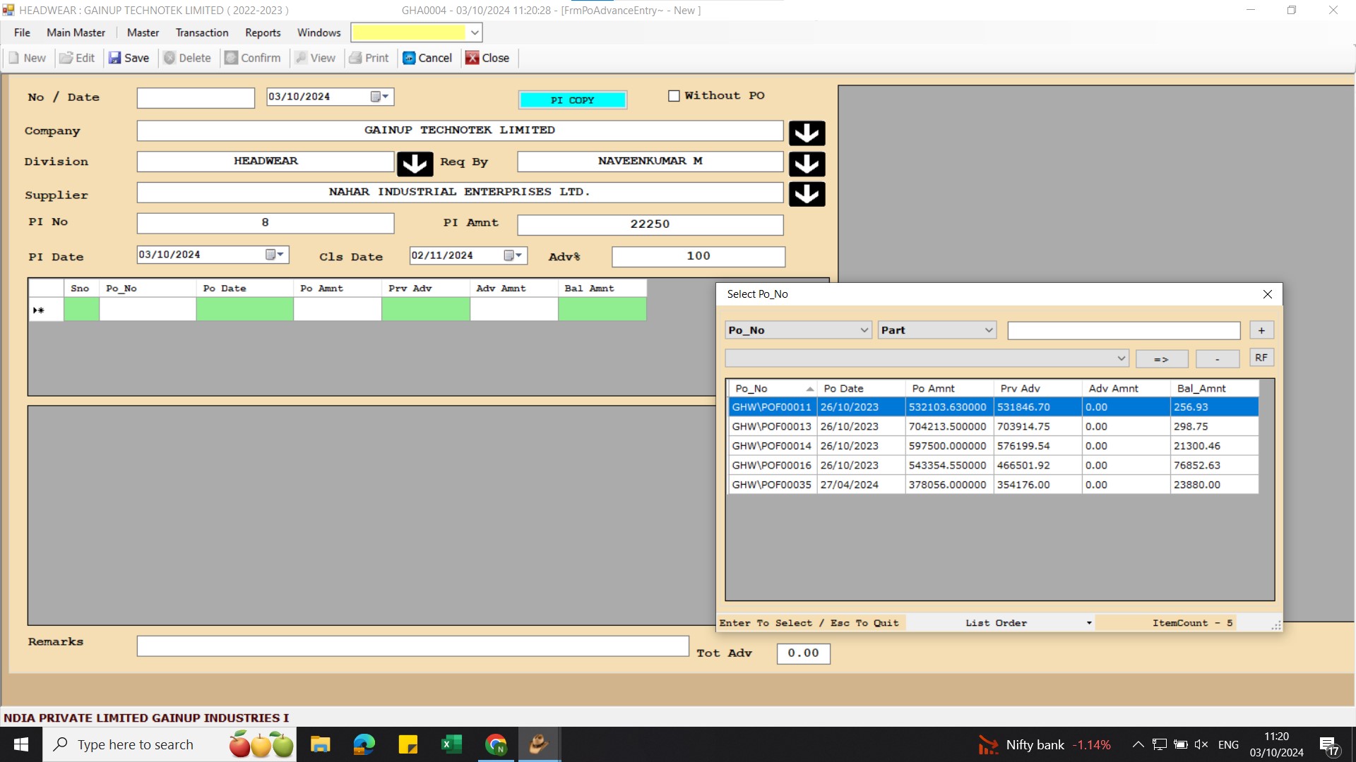Open the Reports menu
Image resolution: width=1356 pixels, height=762 pixels.
263,32
